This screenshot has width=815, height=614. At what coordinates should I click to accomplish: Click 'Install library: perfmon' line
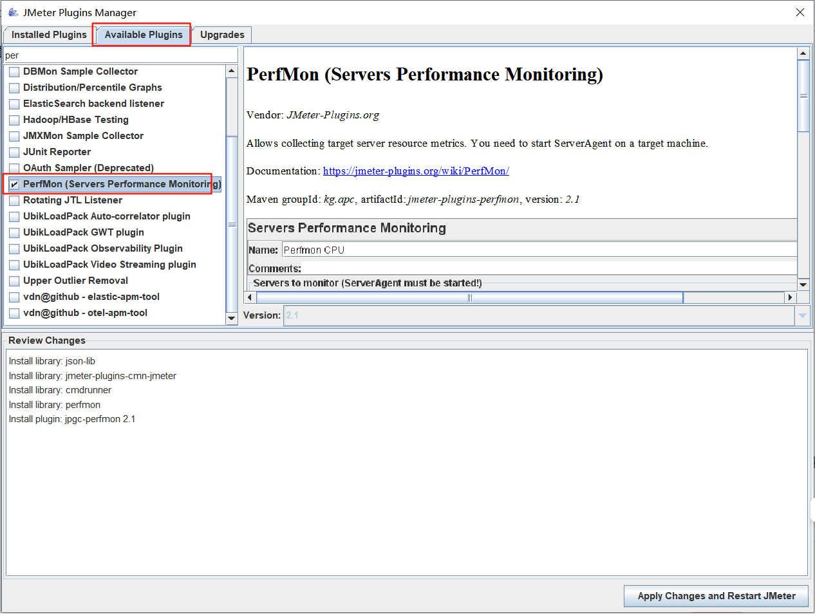tap(55, 405)
